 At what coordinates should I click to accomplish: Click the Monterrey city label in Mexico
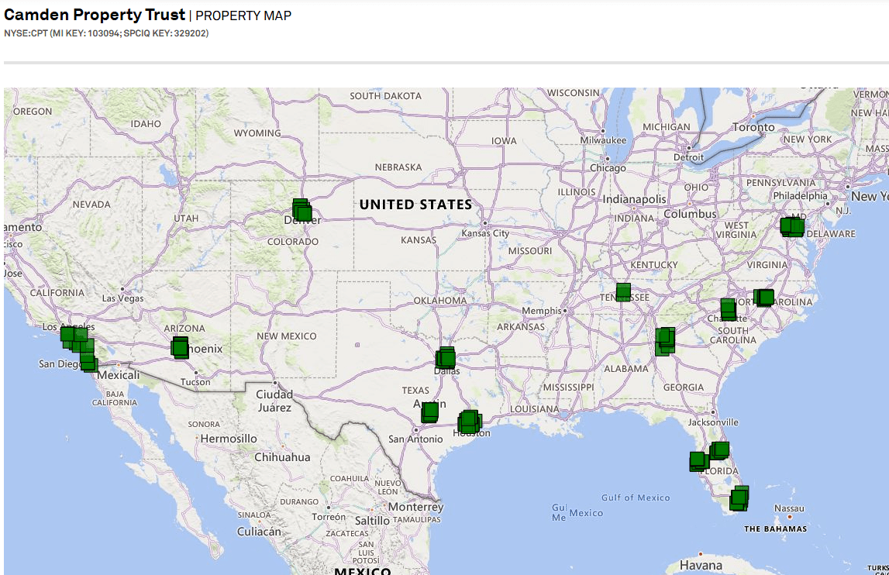pos(415,507)
